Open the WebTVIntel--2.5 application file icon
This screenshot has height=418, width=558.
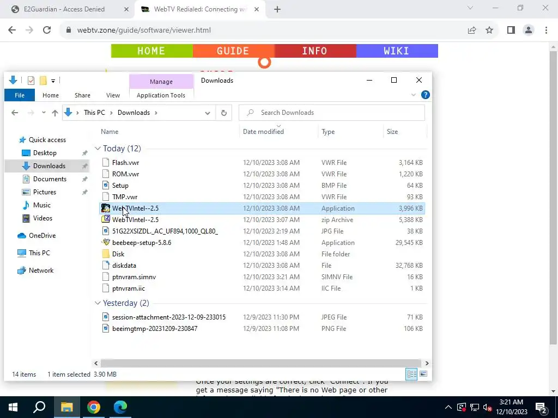106,208
